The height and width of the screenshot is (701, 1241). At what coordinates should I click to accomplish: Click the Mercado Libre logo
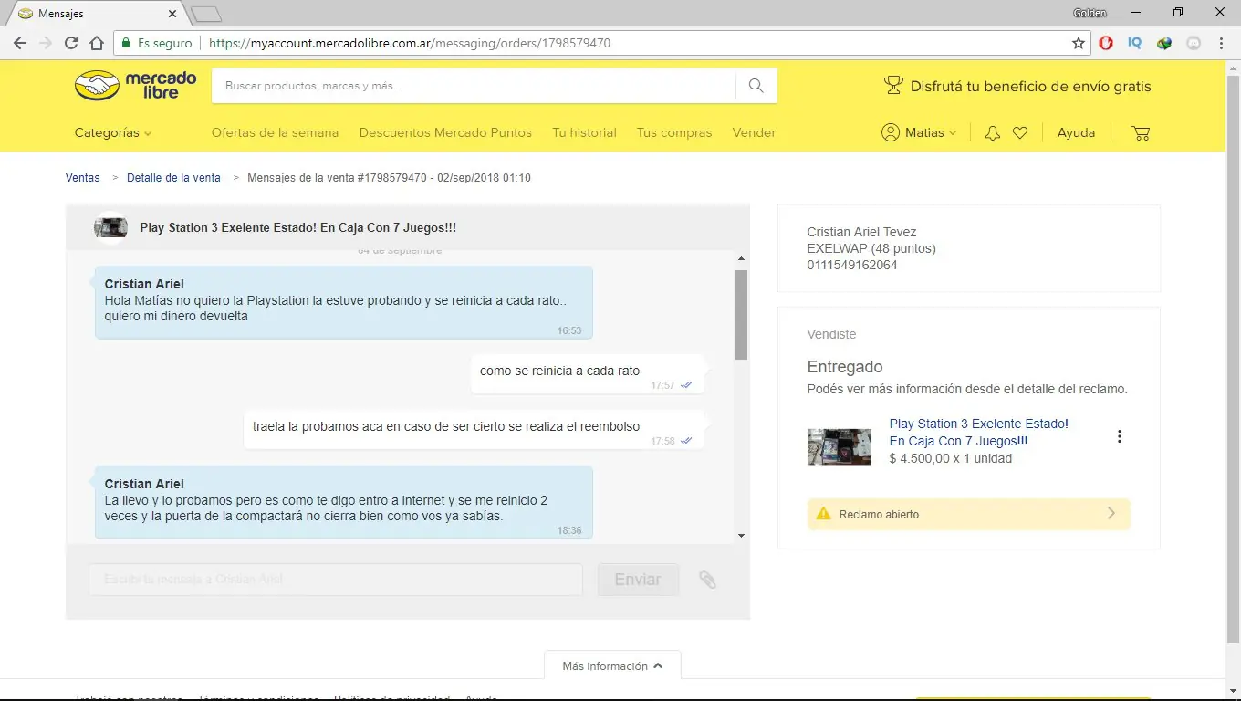coord(135,86)
